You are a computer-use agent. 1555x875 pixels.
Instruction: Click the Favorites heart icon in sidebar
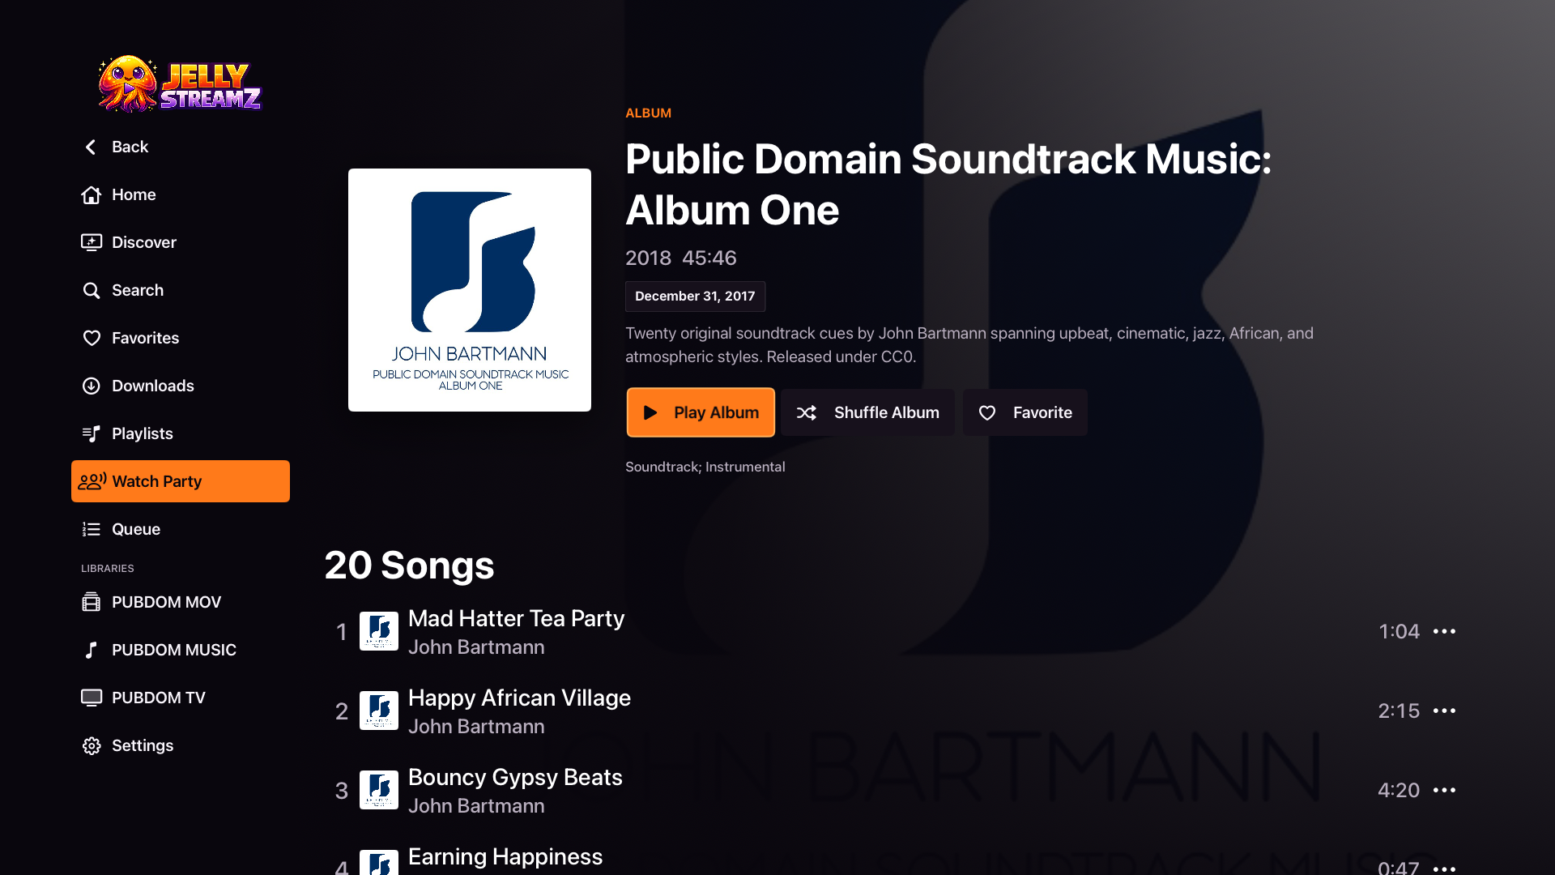[x=92, y=338]
